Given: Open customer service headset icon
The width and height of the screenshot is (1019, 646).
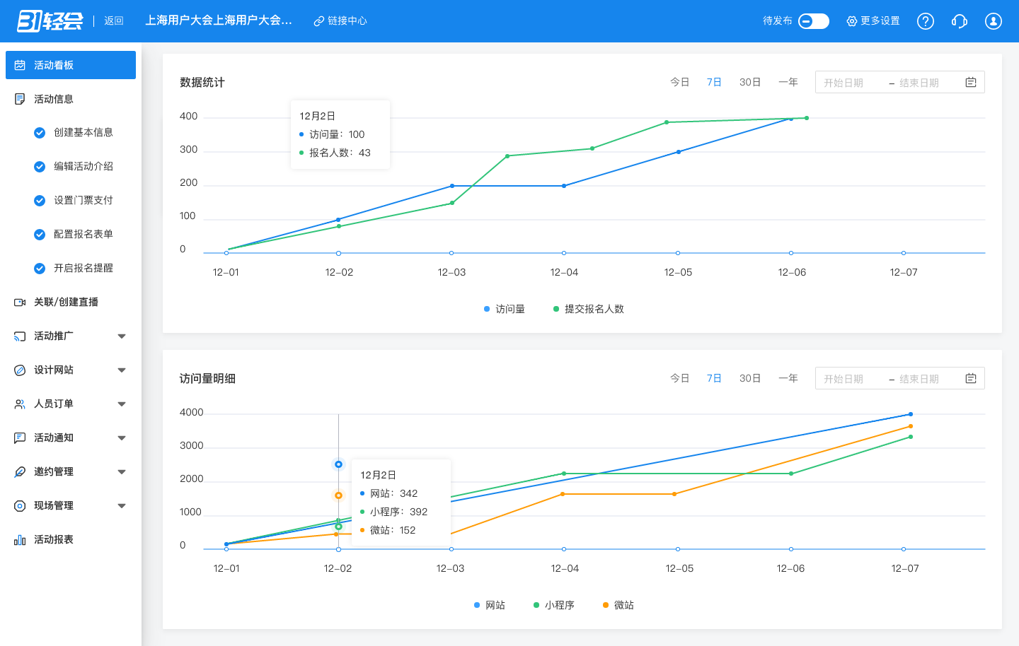Looking at the screenshot, I should click(x=959, y=21).
